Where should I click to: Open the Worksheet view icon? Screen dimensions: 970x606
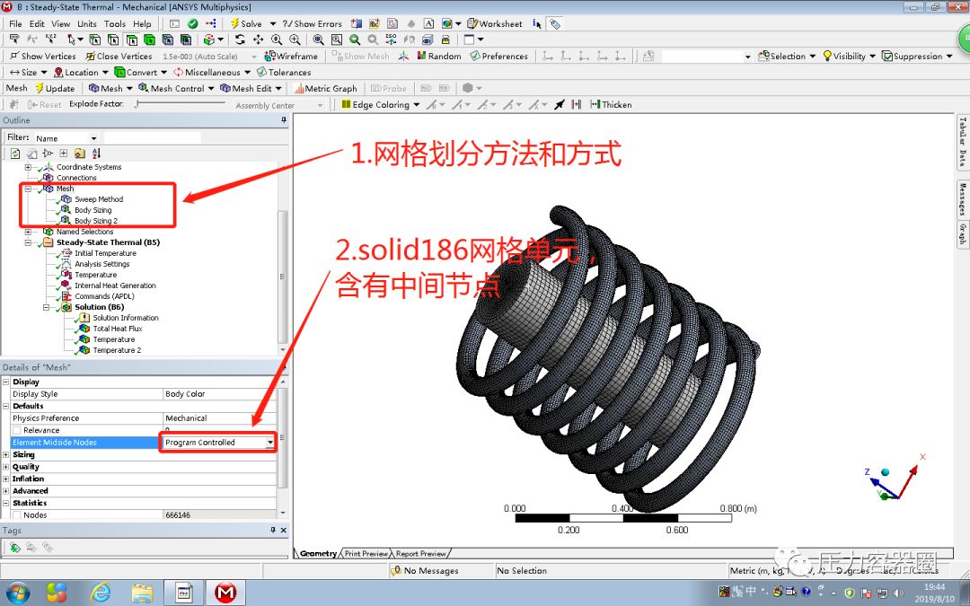point(471,23)
